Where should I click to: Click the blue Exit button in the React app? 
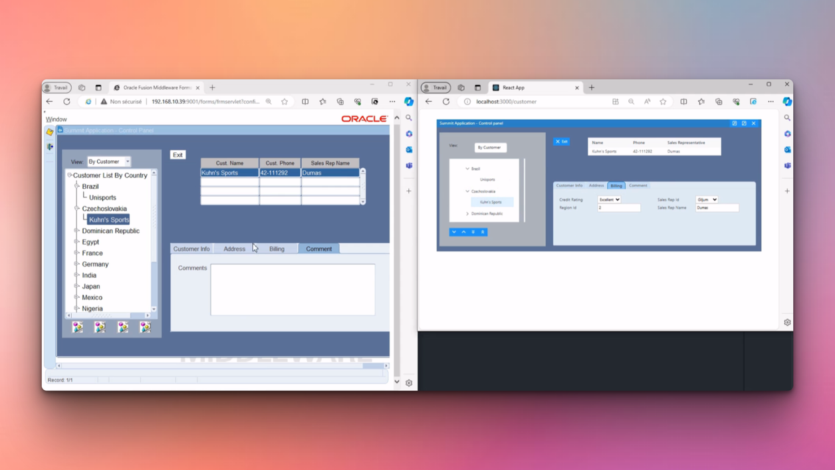(561, 142)
